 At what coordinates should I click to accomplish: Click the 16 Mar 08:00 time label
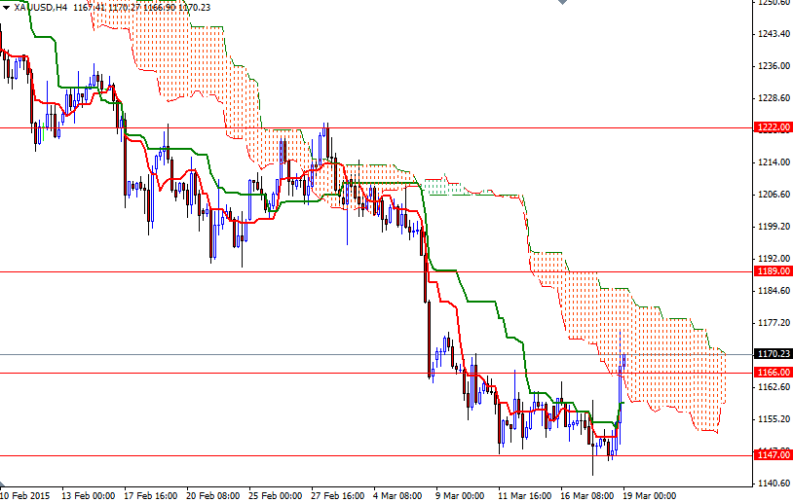[x=587, y=496]
